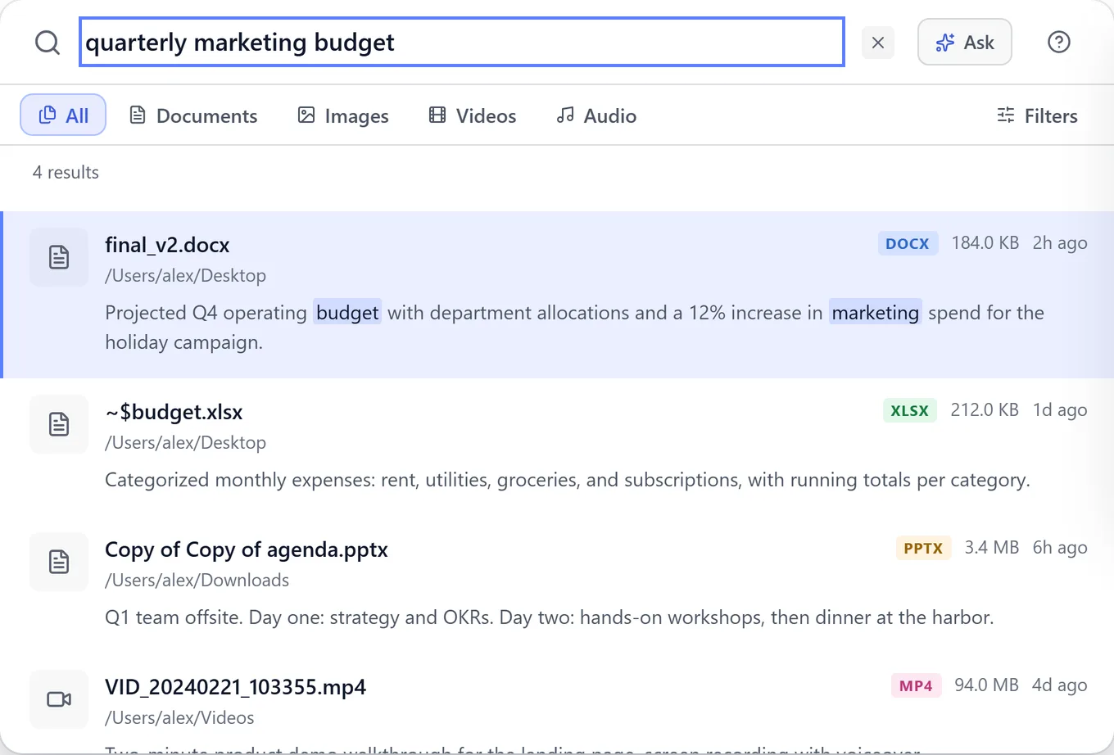Select the VID_20240221_103355.mp4 file name
Screen dimensions: 1114x755
coord(236,687)
